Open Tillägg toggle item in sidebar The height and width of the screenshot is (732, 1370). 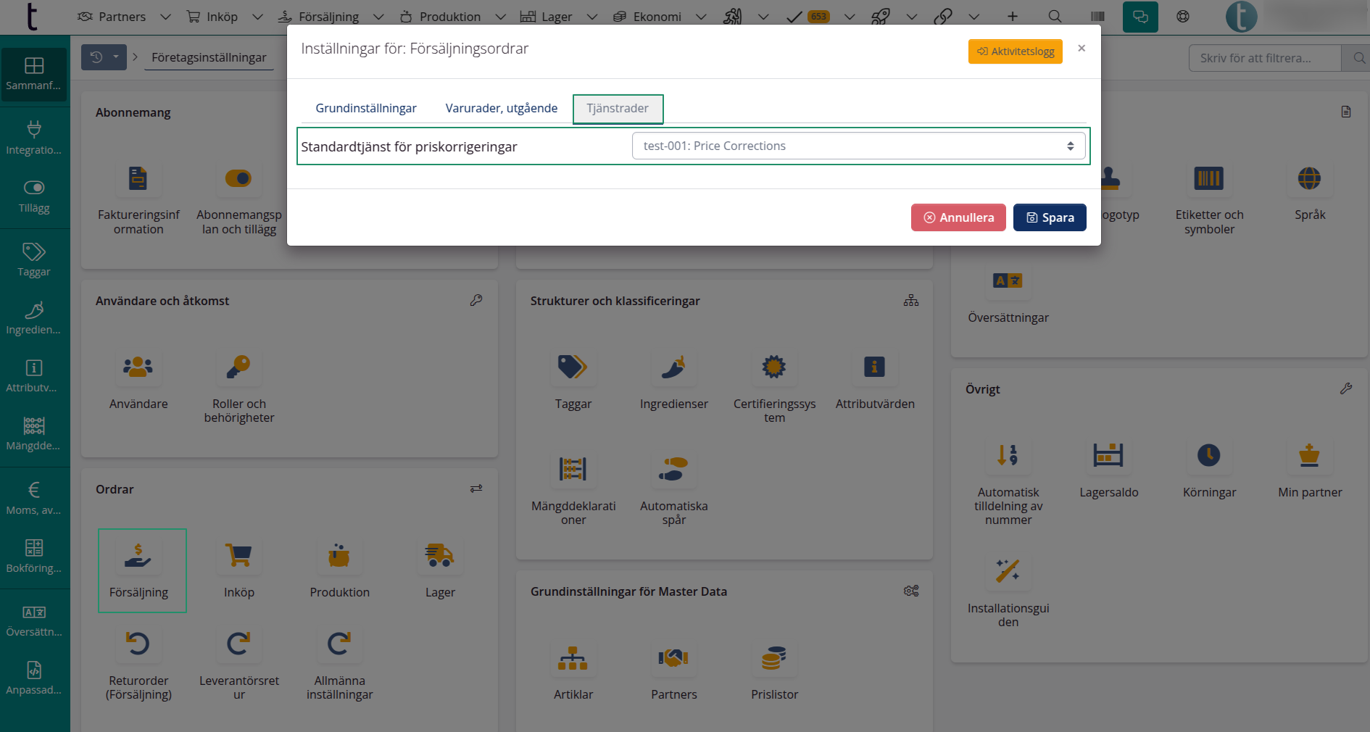[34, 196]
